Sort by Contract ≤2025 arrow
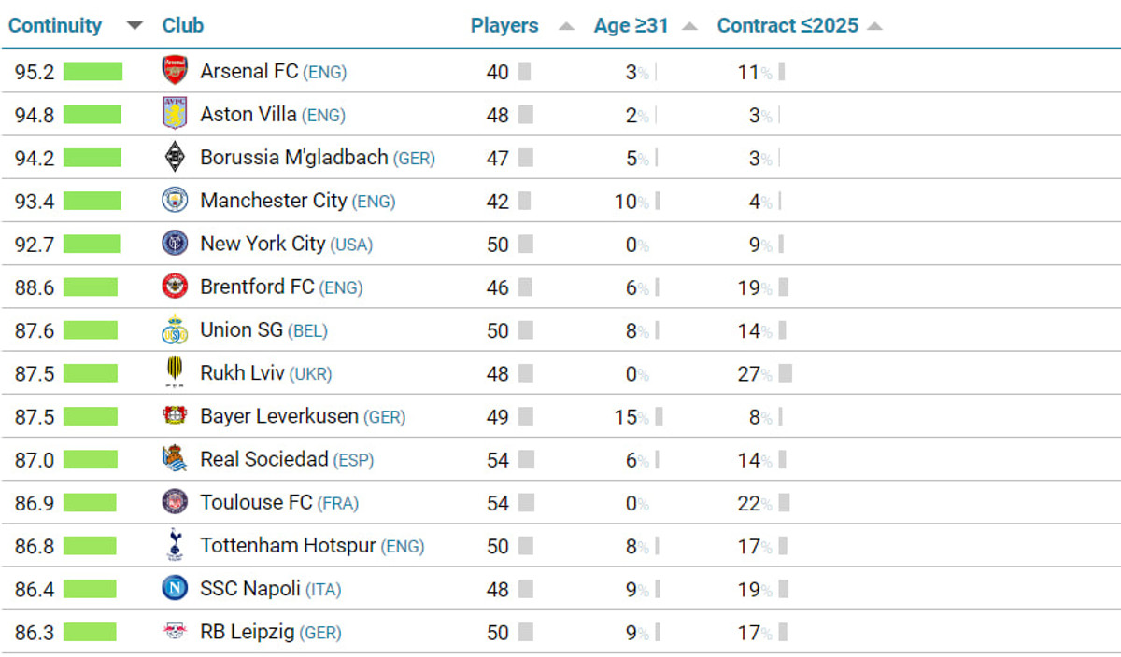This screenshot has height=657, width=1121. (874, 26)
